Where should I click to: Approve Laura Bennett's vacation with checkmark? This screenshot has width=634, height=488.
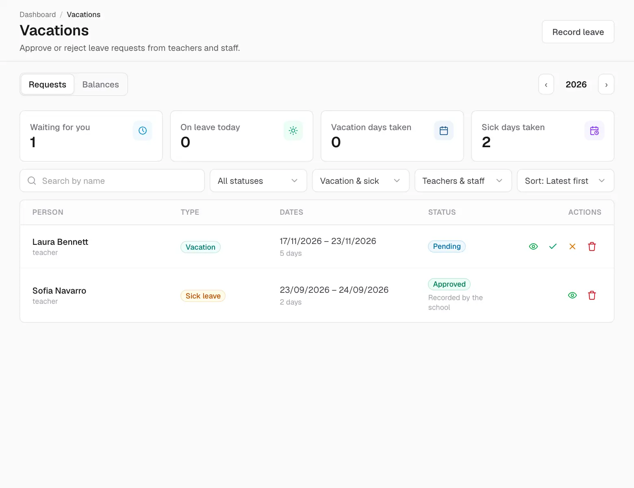click(x=553, y=246)
